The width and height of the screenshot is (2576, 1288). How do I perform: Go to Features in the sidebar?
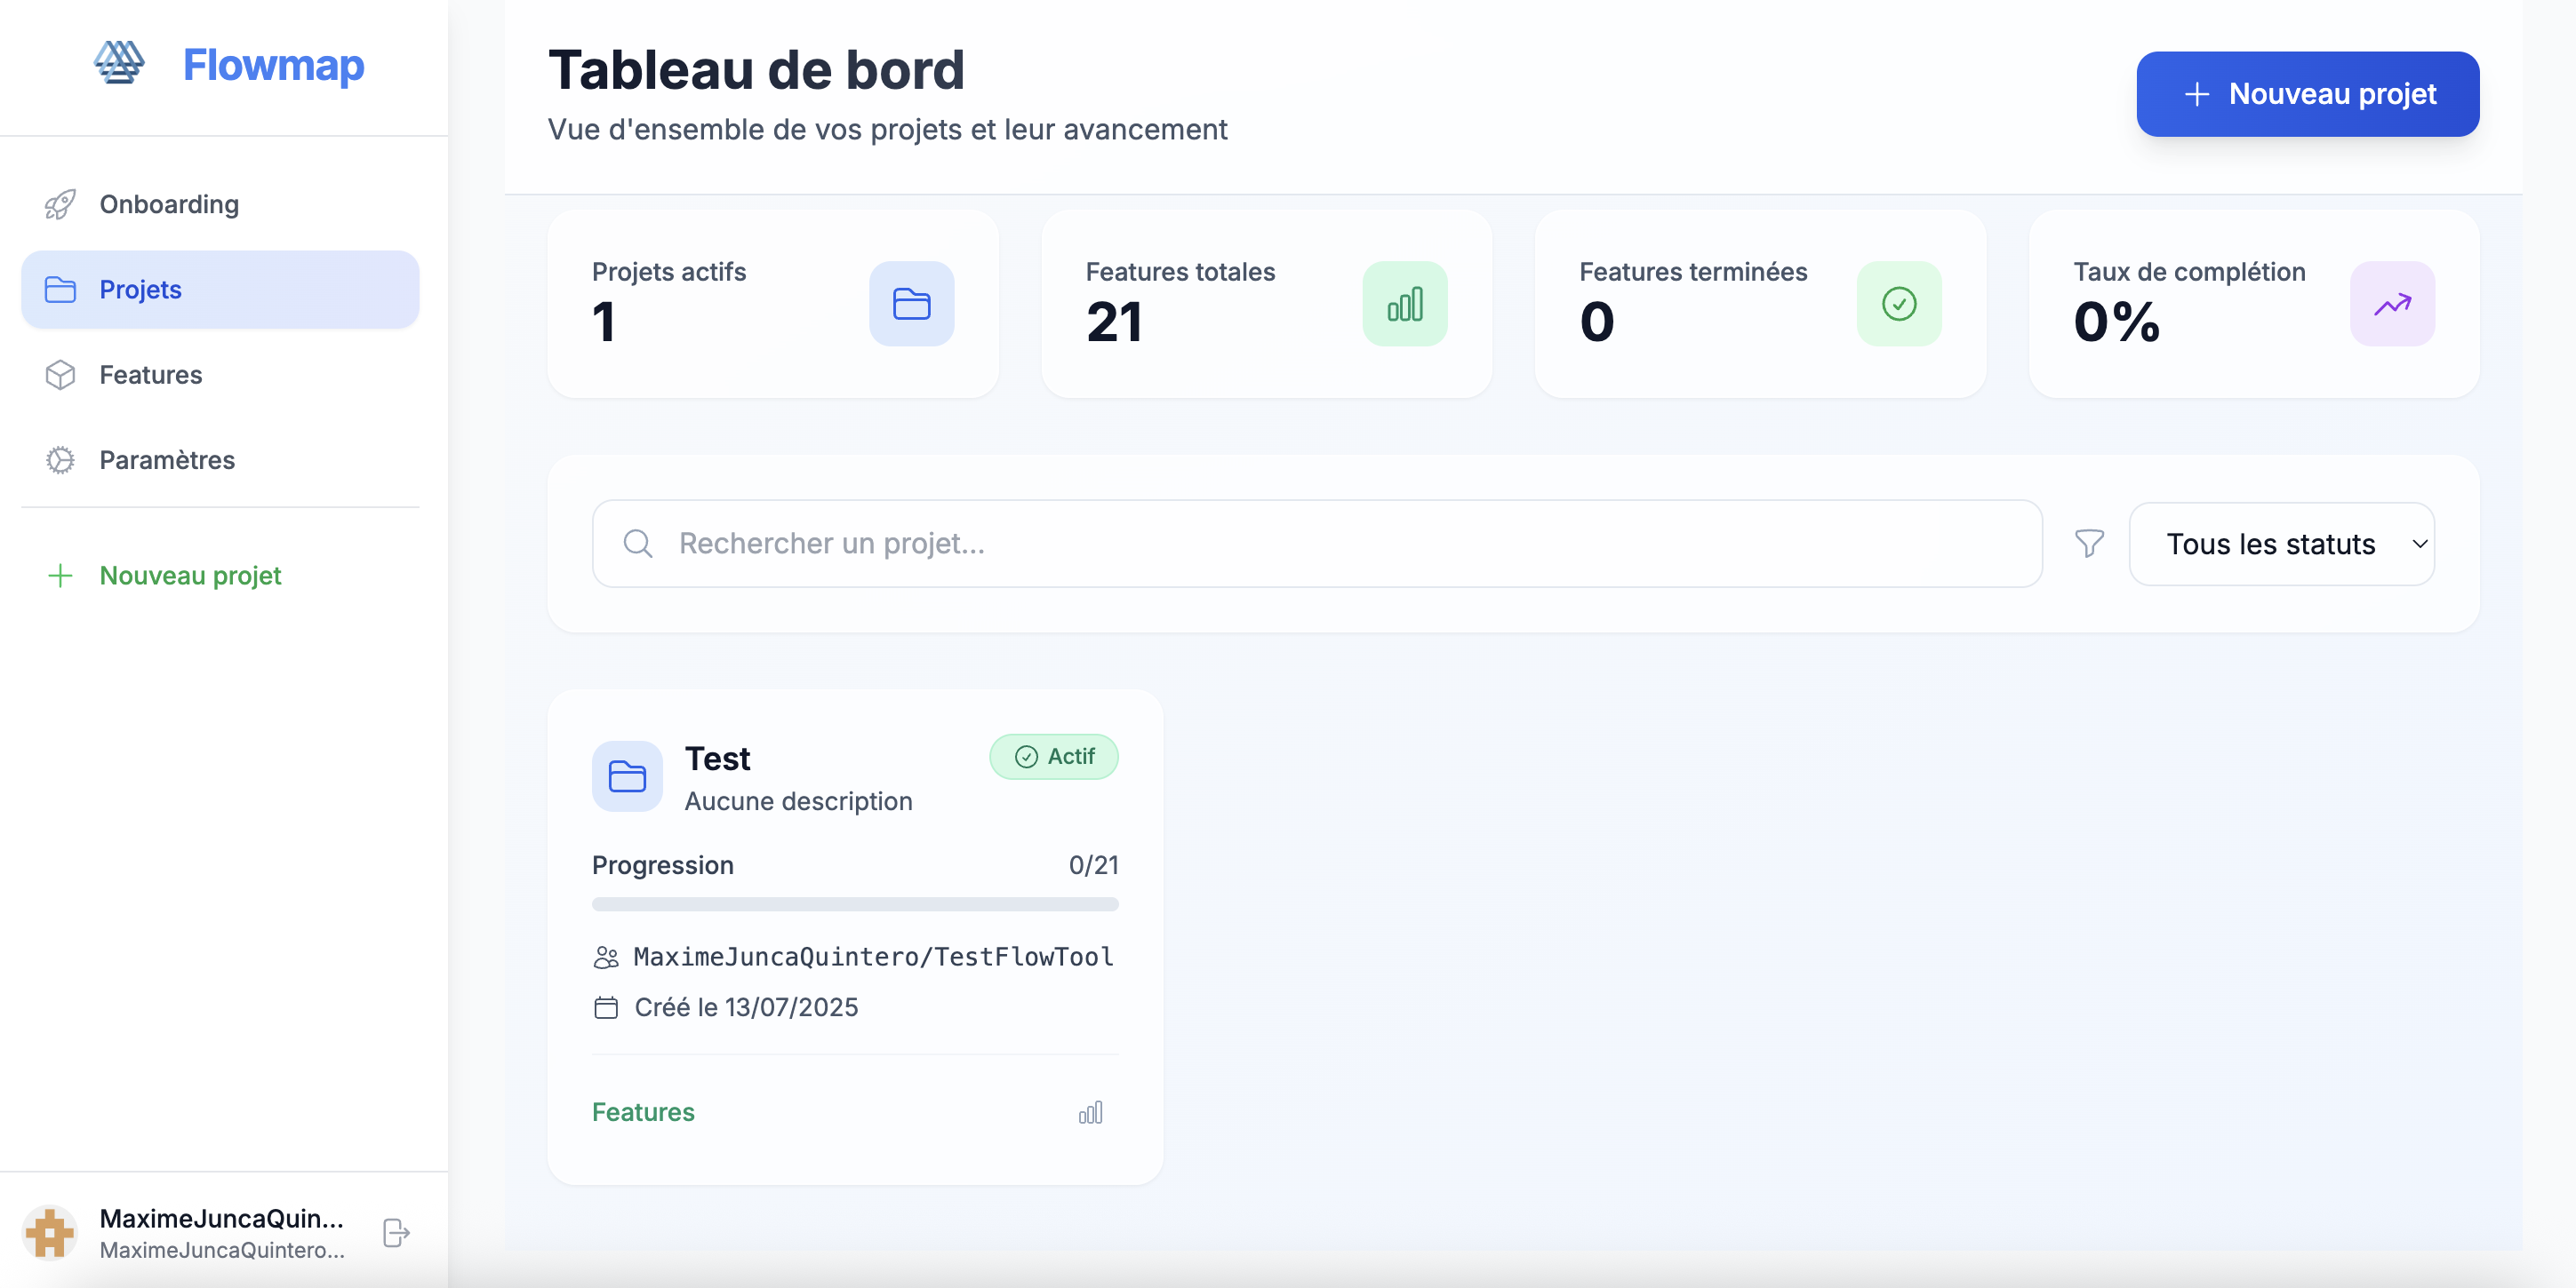click(x=150, y=375)
